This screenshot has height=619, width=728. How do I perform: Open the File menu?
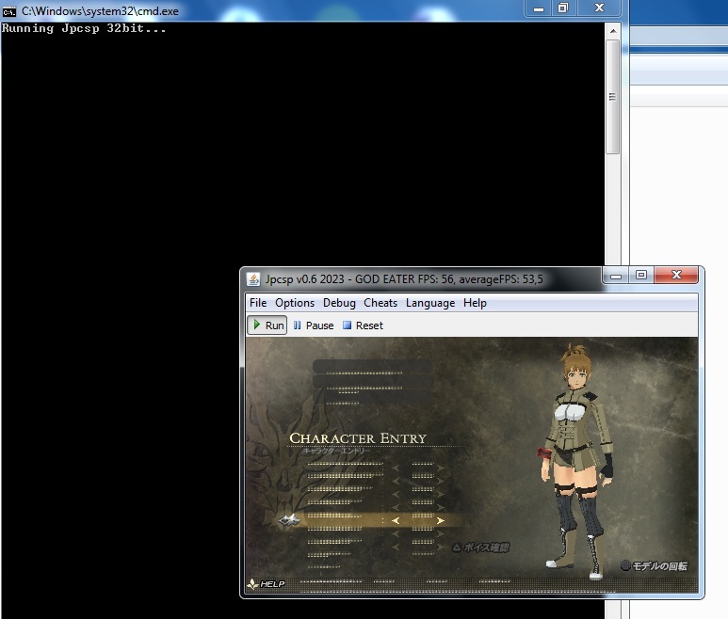coord(257,303)
